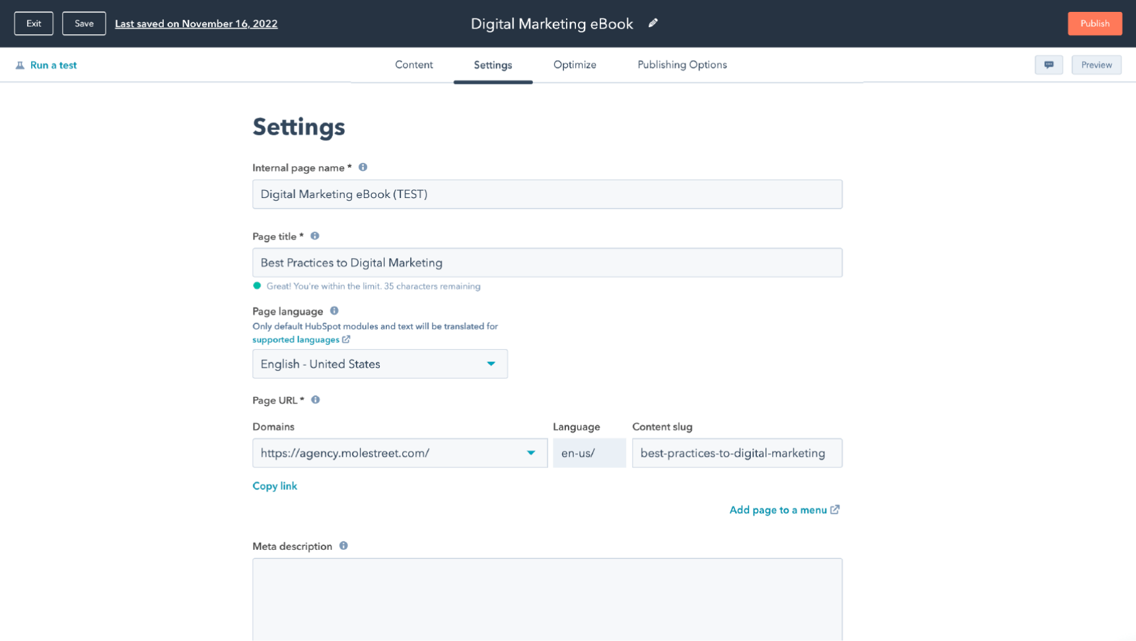Click the Preview button
The image size is (1136, 641).
(x=1096, y=65)
